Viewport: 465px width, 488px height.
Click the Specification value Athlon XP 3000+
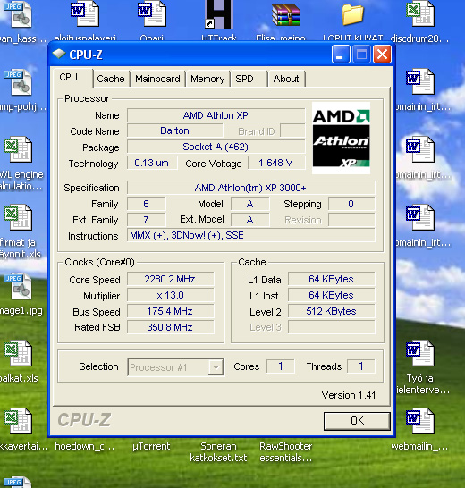point(250,188)
